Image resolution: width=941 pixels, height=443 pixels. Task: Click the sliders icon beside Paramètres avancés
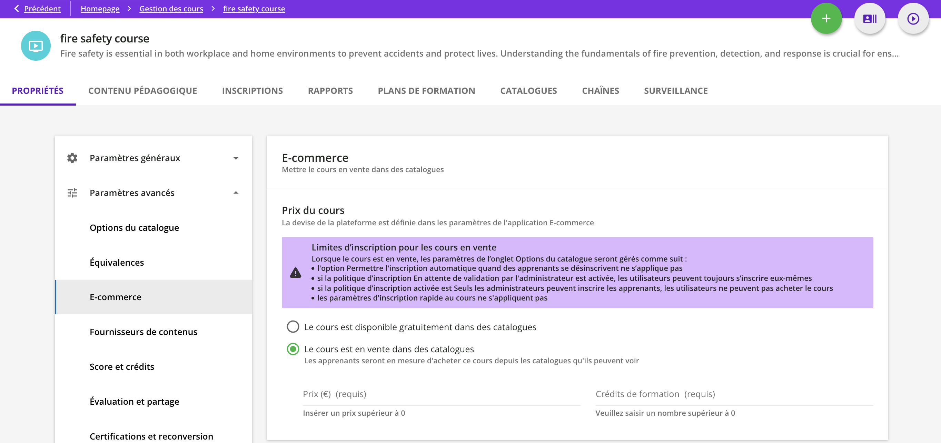(x=72, y=193)
